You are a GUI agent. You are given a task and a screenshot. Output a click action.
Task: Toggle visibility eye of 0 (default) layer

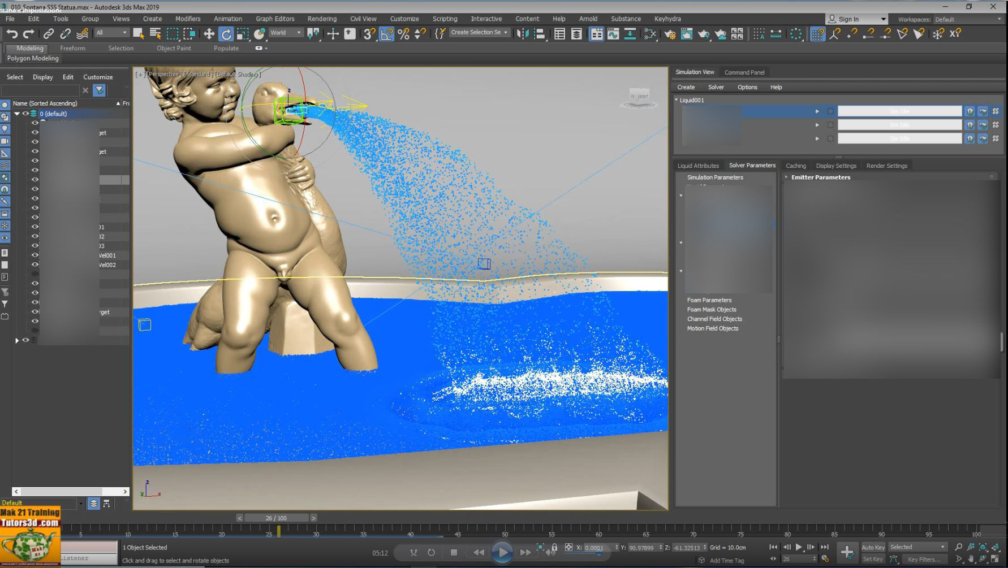[x=25, y=114]
